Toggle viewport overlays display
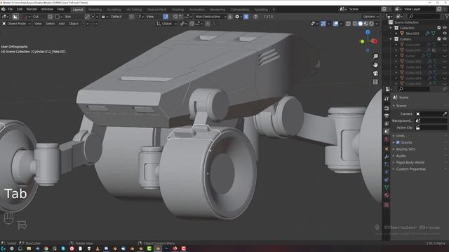Screen dimensions: 449x252 coord(335,24)
